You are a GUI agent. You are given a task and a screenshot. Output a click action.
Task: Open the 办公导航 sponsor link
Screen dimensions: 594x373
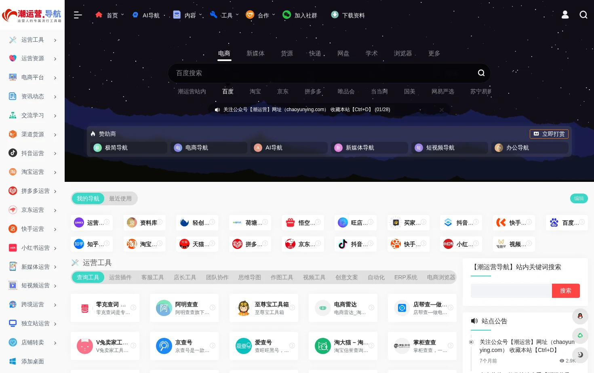point(530,148)
